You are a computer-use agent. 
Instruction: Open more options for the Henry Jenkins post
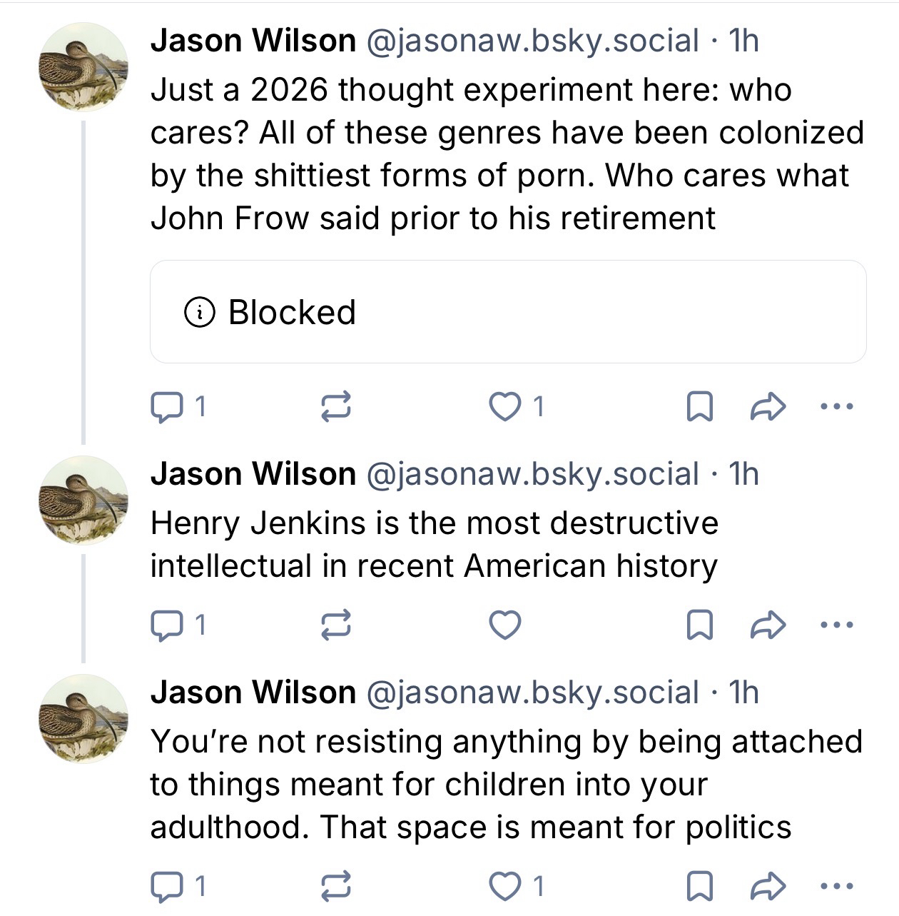click(x=836, y=625)
